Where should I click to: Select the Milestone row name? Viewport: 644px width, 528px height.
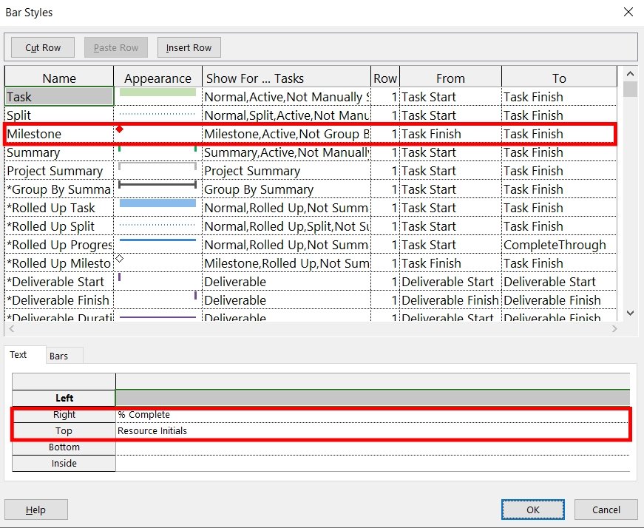(59, 134)
